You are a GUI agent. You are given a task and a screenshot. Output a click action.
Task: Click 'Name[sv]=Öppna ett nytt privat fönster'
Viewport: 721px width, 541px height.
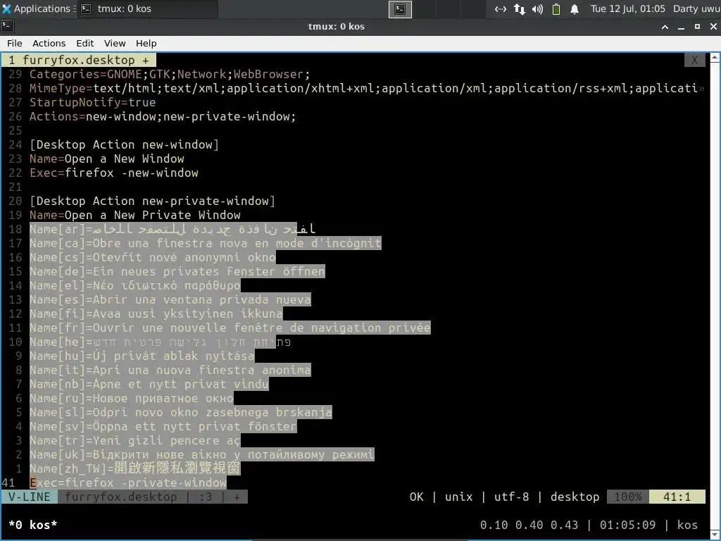[x=163, y=426]
